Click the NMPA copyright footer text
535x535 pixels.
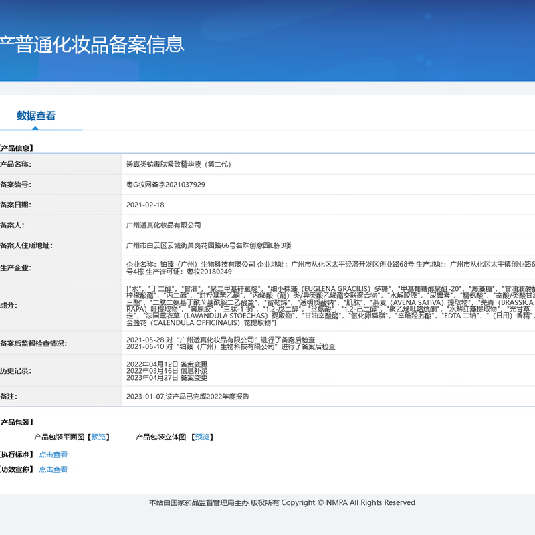[x=282, y=502]
